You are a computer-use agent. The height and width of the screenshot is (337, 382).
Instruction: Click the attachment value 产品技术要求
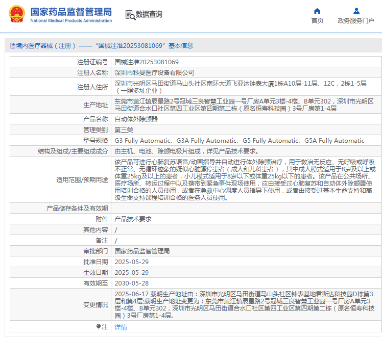(133, 219)
